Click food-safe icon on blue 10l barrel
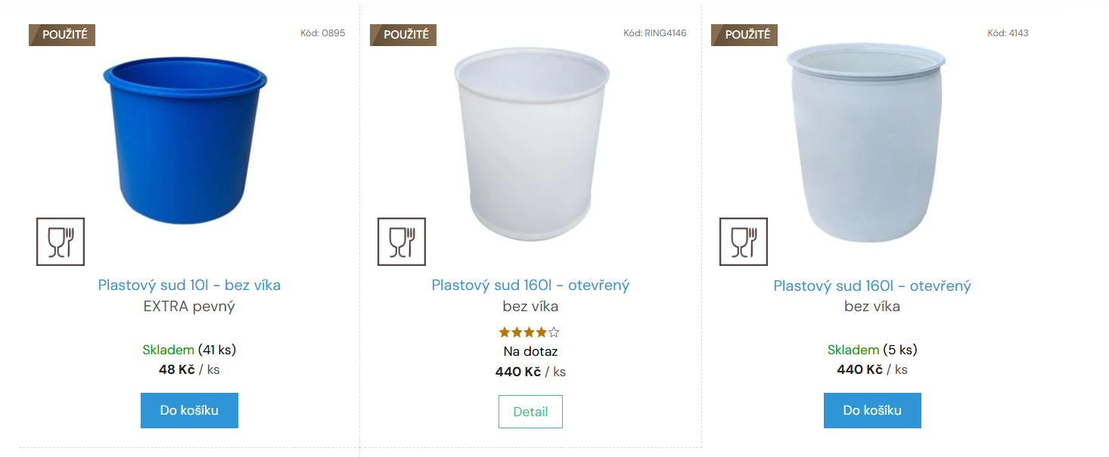This screenshot has width=1109, height=457. click(61, 242)
